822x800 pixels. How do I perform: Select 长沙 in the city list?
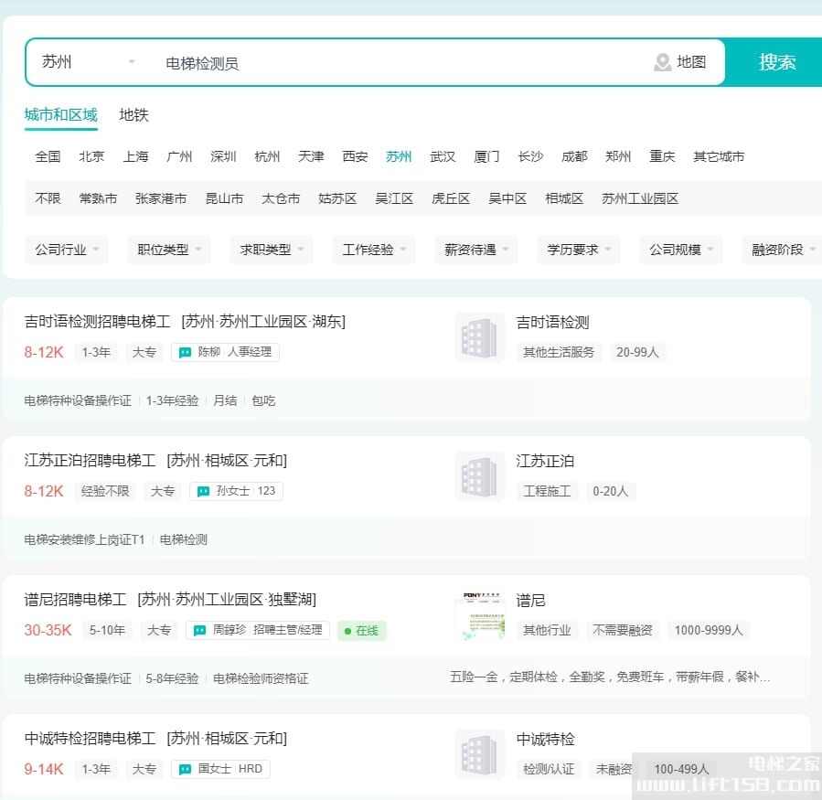(530, 156)
